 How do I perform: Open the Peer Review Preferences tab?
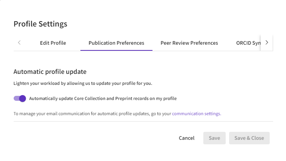click(x=189, y=43)
